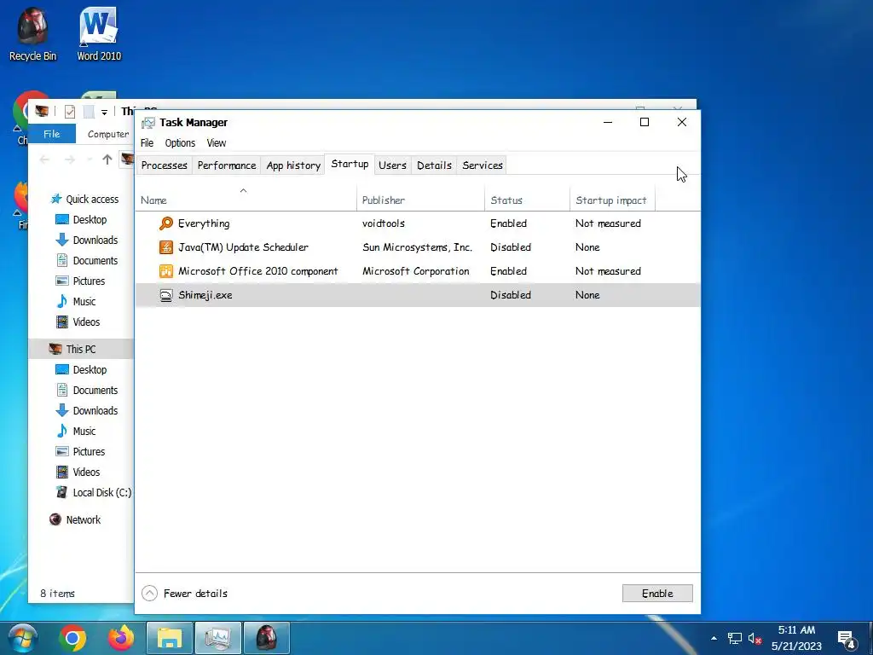Open File Explorer taskbar button
The width and height of the screenshot is (873, 655).
(x=170, y=638)
